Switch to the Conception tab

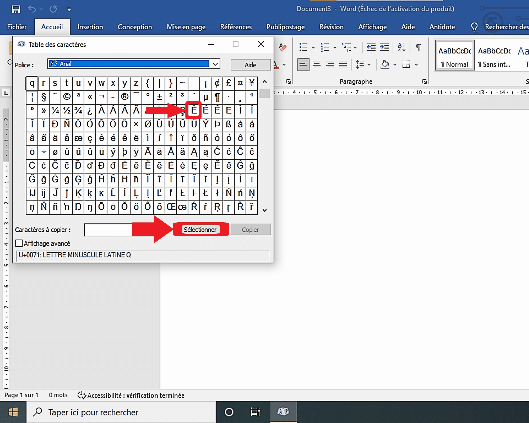click(135, 27)
